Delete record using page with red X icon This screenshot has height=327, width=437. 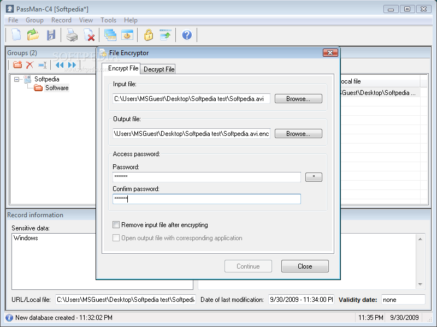(90, 35)
